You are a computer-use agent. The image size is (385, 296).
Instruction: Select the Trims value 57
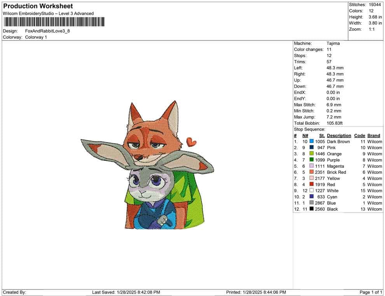329,62
